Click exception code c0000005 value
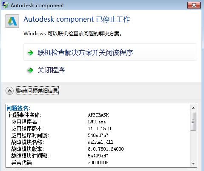 [98, 162]
